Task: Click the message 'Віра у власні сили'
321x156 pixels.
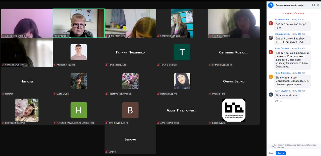Action: click(x=287, y=95)
